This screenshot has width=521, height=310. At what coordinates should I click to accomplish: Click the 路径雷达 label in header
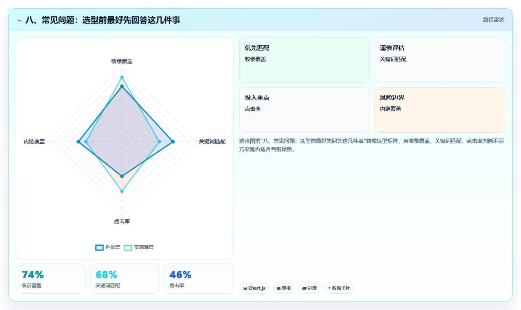[493, 20]
